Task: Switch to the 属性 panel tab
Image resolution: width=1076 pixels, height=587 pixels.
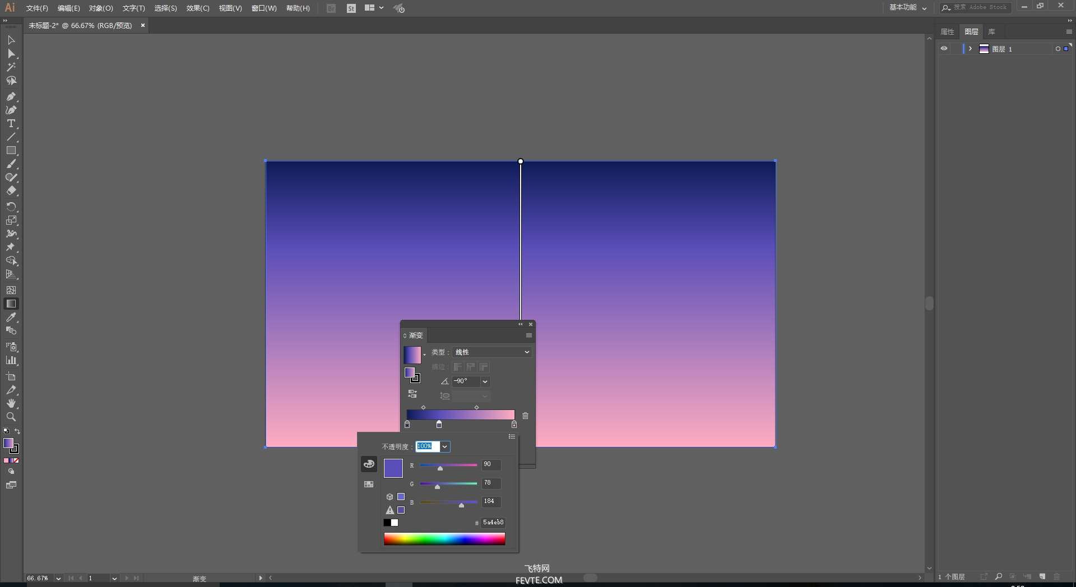Action: [x=947, y=32]
